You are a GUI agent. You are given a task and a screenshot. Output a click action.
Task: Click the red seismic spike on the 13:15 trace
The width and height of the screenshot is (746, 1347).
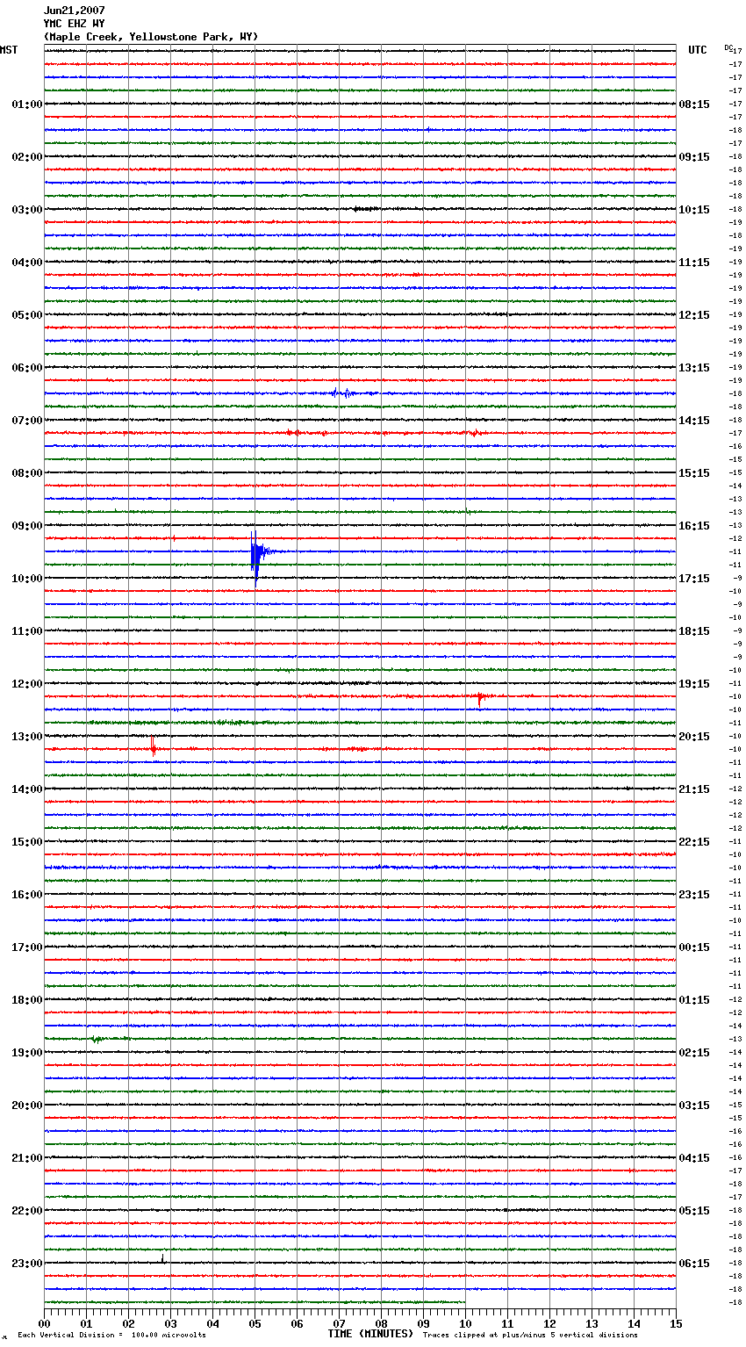pyautogui.click(x=153, y=746)
